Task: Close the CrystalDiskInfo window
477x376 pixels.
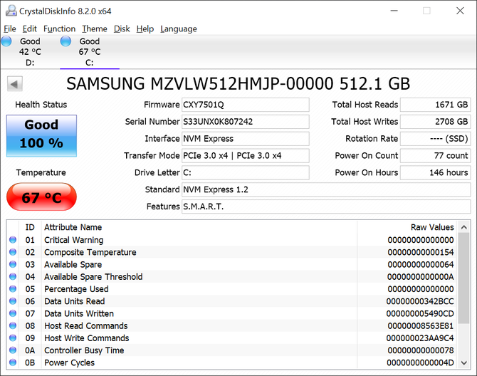Action: pos(460,11)
